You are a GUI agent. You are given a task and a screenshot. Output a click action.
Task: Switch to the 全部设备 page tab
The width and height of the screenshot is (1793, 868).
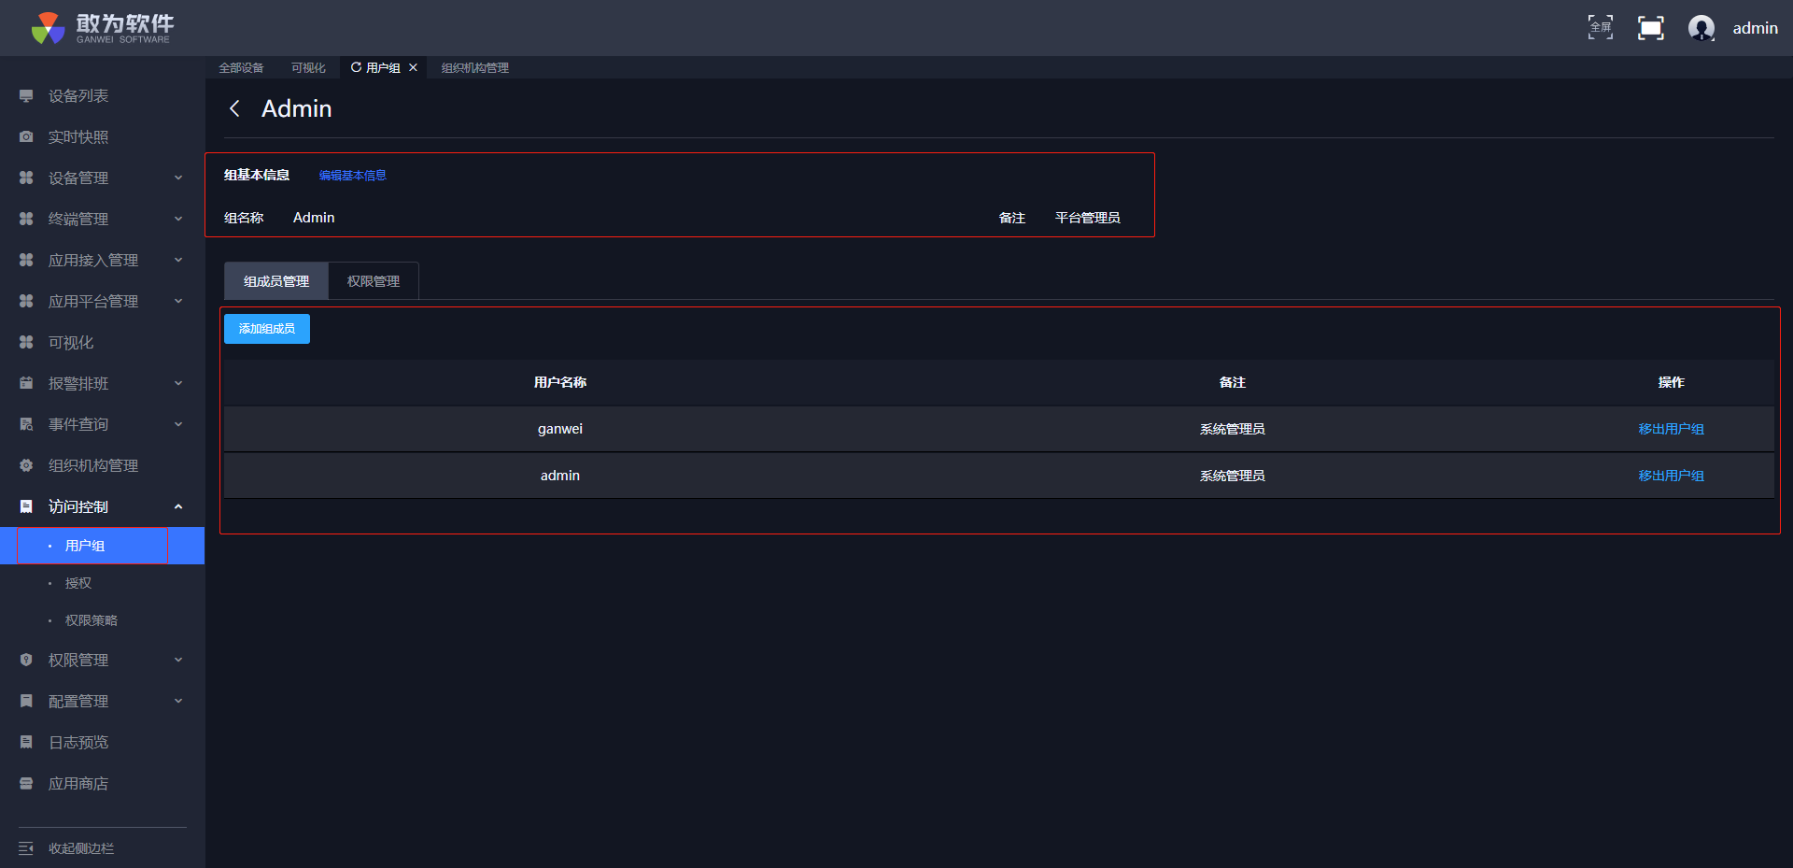241,68
